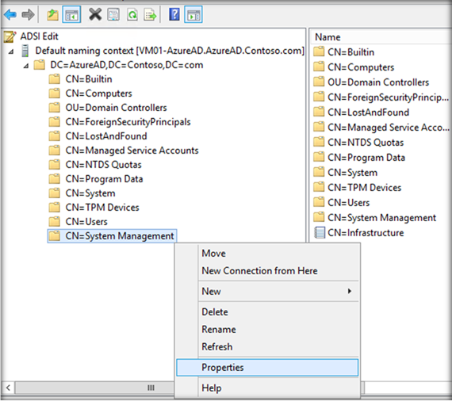The height and width of the screenshot is (401, 452).
Task: Click the Forward arrow toolbar icon
Action: (x=28, y=14)
